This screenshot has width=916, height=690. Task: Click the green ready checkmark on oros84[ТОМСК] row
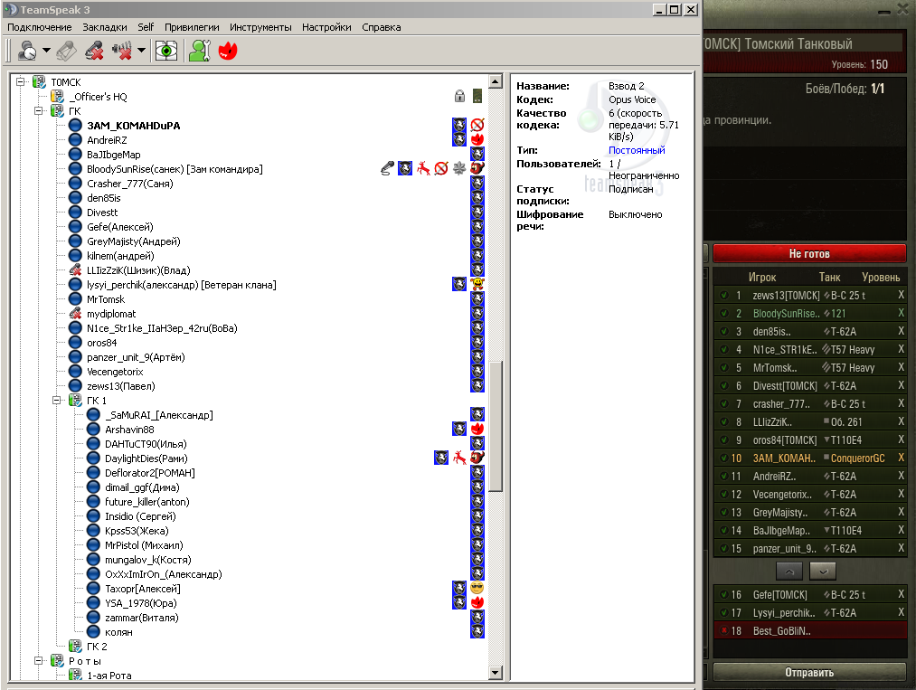(724, 440)
